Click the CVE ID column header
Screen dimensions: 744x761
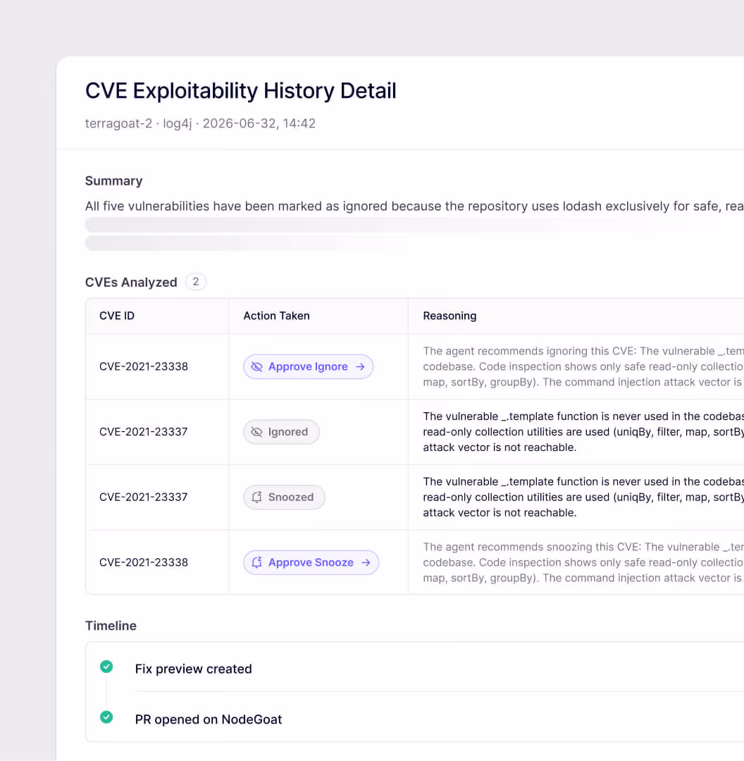117,316
